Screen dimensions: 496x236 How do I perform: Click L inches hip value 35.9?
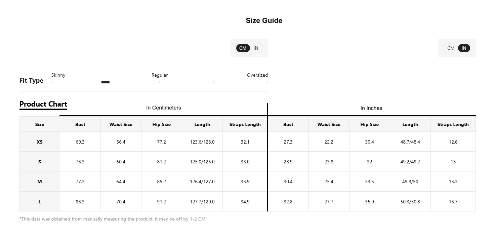point(370,202)
